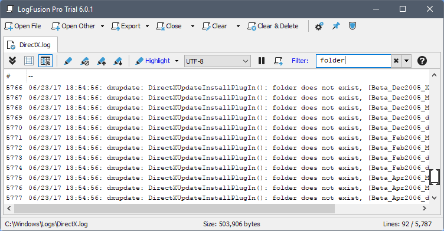Select log line 5777
This screenshot has width=444, height=231.
click(217, 198)
